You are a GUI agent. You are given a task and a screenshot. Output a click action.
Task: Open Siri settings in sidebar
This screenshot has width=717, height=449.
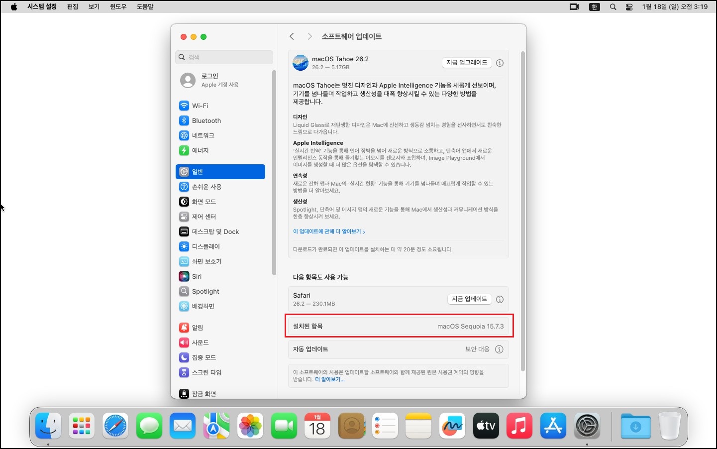coord(220,276)
